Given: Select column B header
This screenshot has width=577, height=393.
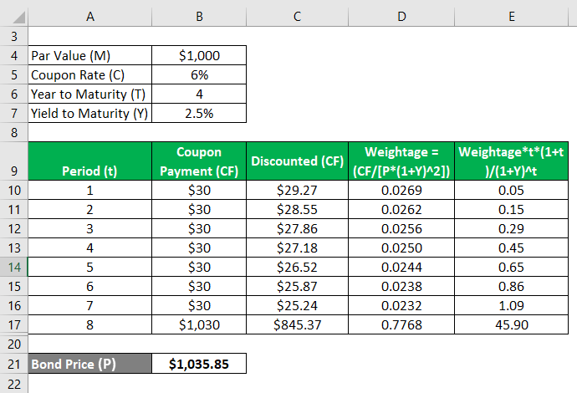Looking at the screenshot, I should [199, 14].
